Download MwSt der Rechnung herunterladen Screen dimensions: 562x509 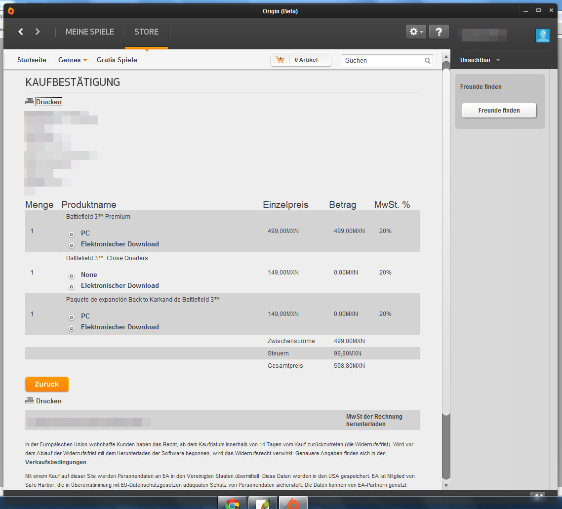(374, 420)
